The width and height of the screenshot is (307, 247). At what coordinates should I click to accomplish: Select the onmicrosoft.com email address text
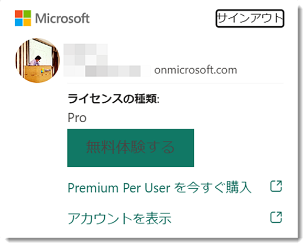click(195, 70)
